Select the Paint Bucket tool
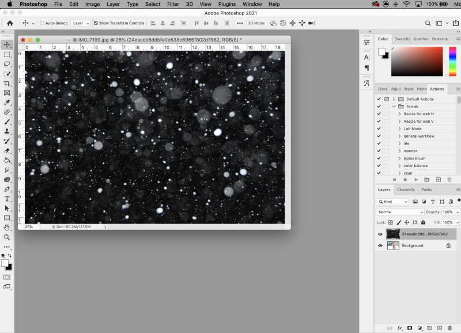Image resolution: width=461 pixels, height=333 pixels. click(7, 161)
